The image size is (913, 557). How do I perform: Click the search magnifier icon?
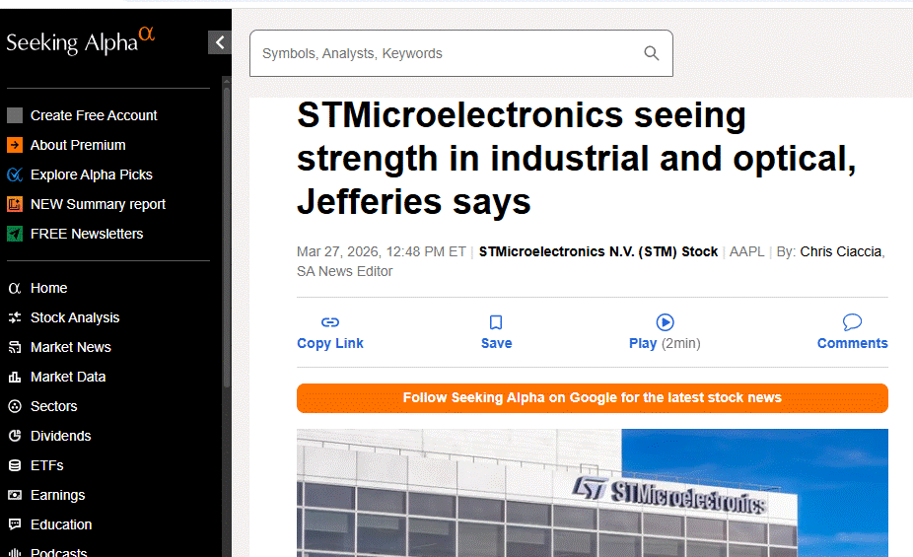click(651, 53)
